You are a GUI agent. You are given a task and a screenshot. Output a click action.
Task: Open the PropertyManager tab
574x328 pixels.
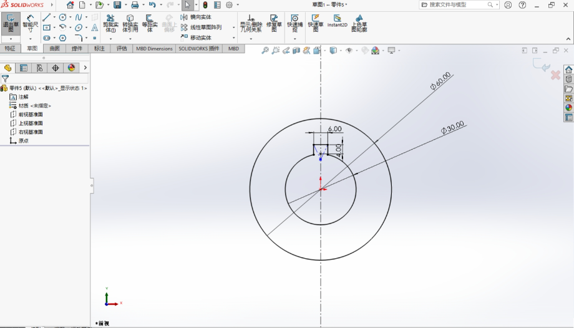(x=24, y=68)
